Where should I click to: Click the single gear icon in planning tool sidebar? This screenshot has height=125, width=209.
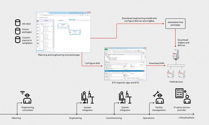point(38,34)
